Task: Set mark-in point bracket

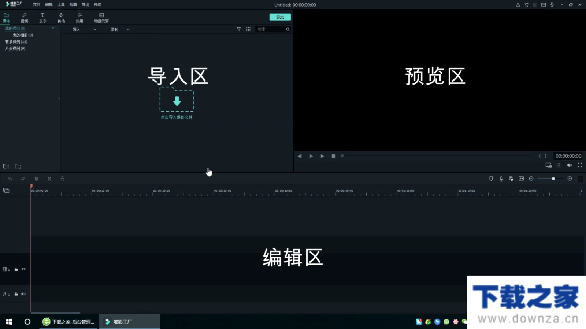Action: pyautogui.click(x=540, y=156)
